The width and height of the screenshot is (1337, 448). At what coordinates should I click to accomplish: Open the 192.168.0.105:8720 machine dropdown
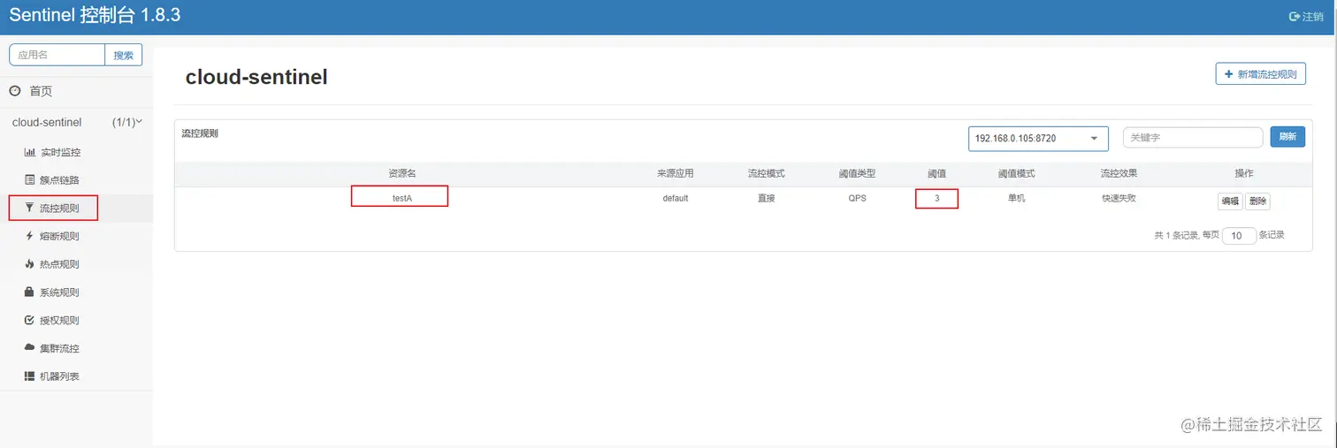(x=1038, y=138)
